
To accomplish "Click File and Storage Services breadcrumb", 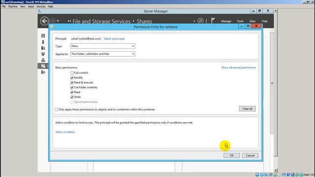I will pyautogui.click(x=101, y=21).
